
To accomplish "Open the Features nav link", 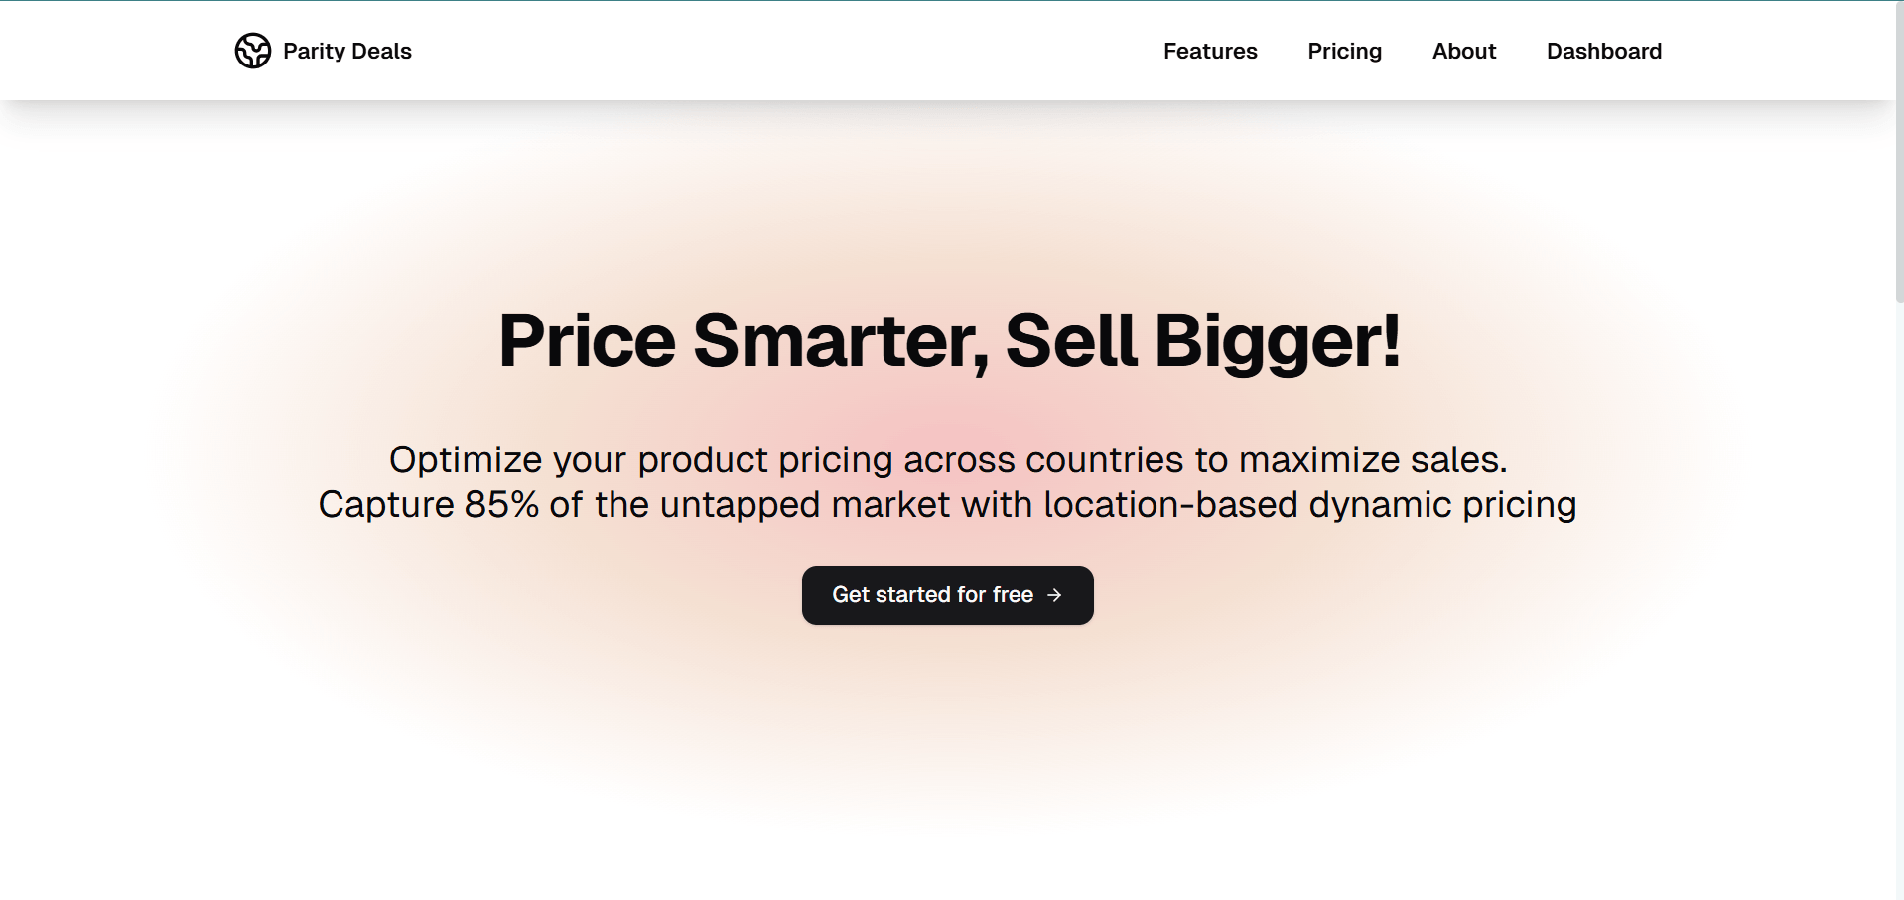I will (1210, 51).
